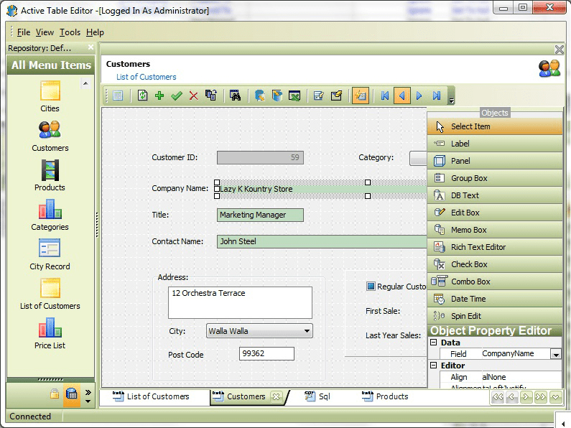Click the Post Code field 99362

click(x=266, y=354)
